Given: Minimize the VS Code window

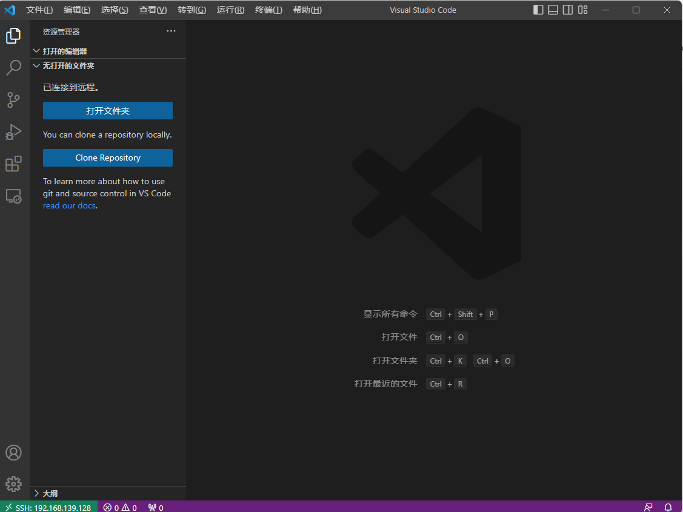Looking at the screenshot, I should (x=605, y=10).
